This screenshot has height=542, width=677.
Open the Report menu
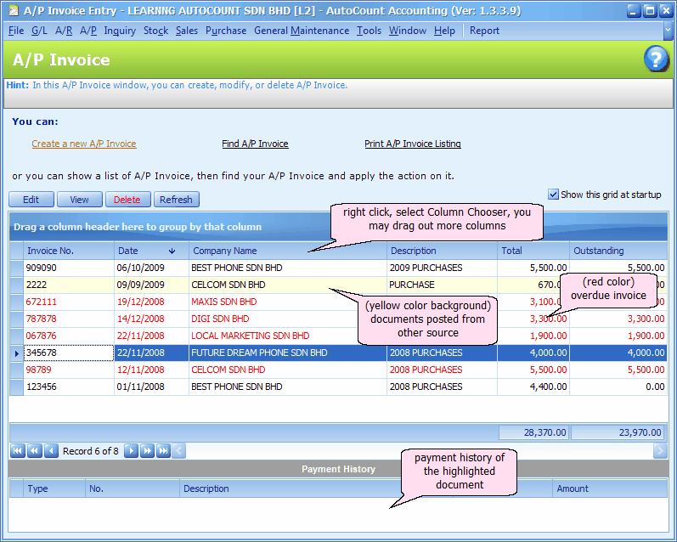coord(484,31)
